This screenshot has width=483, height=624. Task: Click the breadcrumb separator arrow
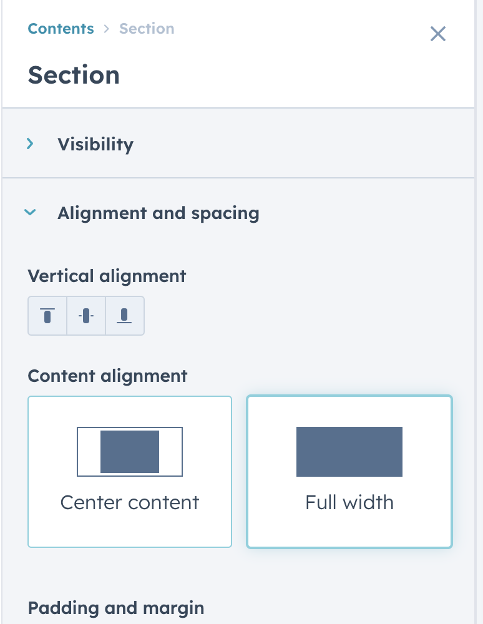(x=106, y=29)
